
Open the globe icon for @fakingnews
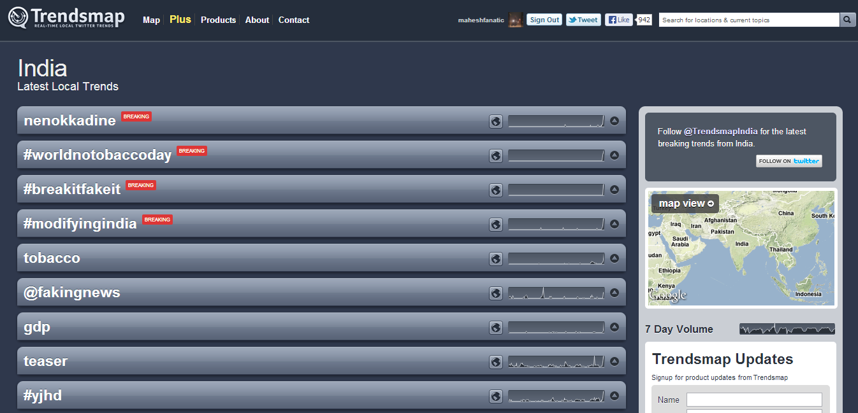[496, 293]
